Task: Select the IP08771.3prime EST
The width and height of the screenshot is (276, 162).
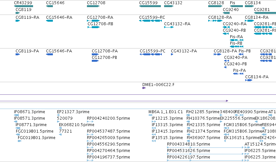Action: coord(18,128)
